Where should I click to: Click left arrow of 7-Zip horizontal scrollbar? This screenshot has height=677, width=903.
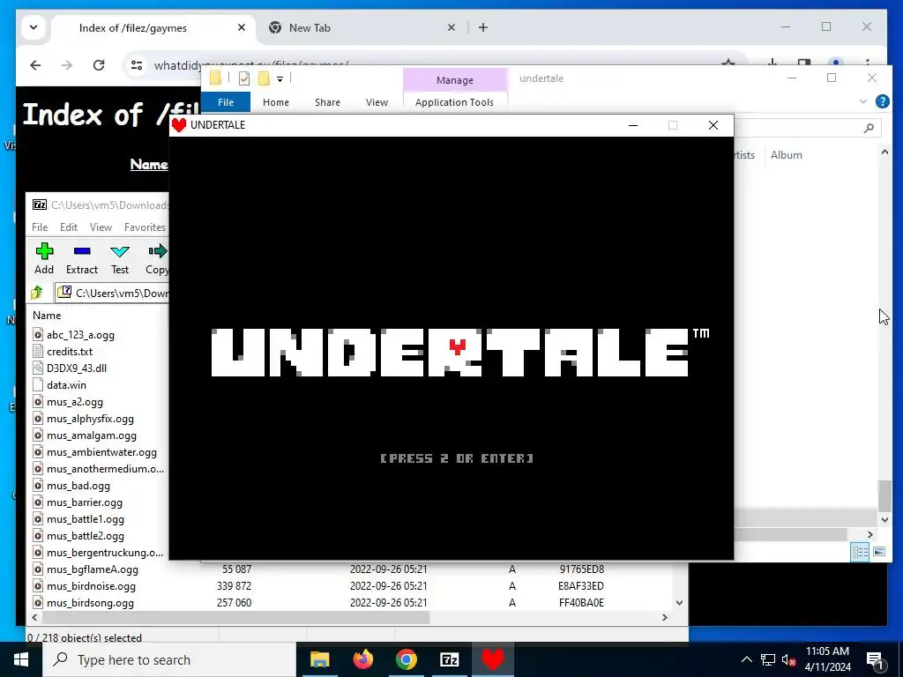34,617
